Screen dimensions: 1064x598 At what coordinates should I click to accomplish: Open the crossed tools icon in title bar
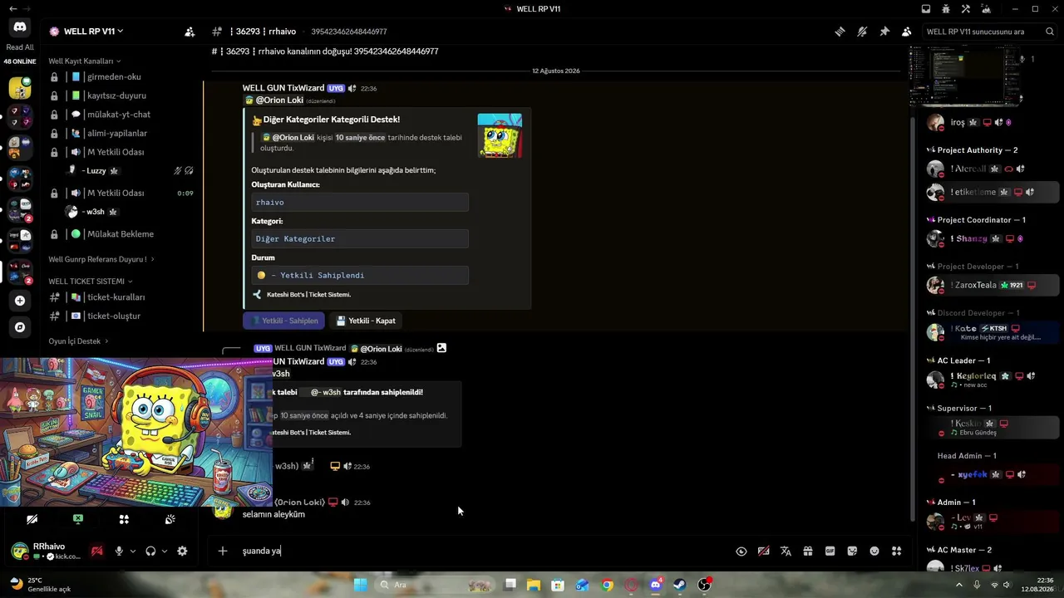pos(966,9)
